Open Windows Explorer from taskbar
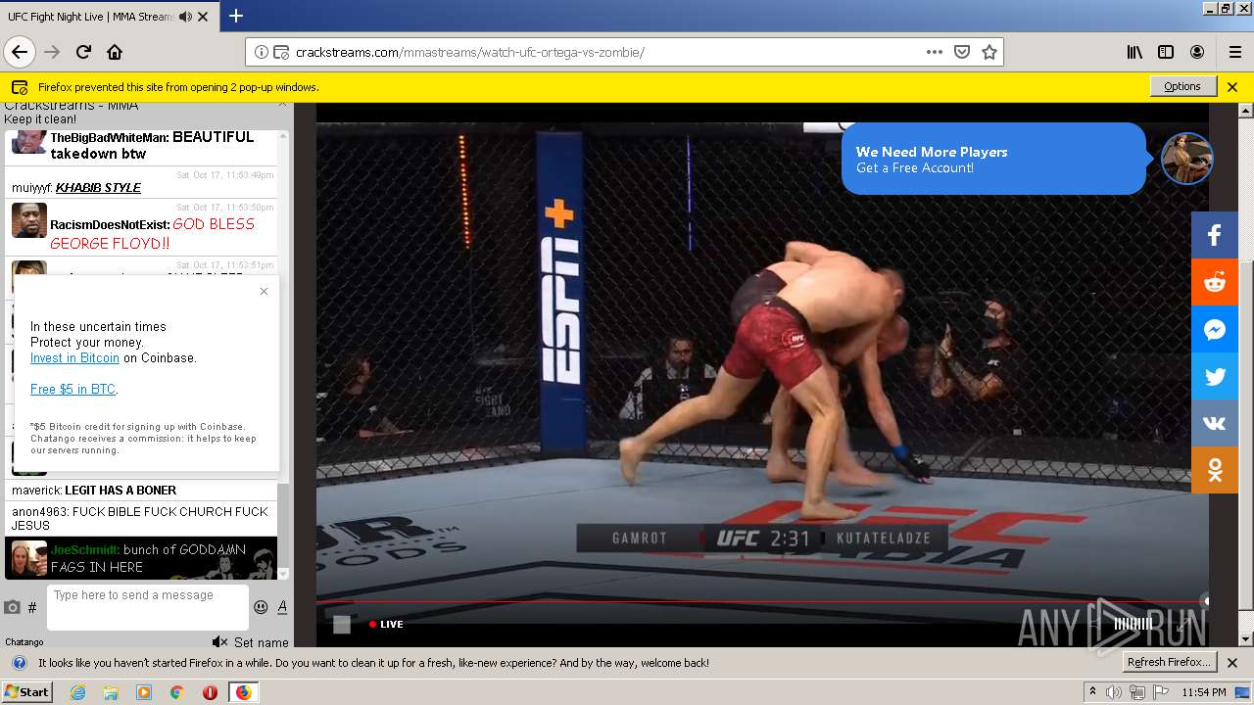1254x705 pixels. (x=111, y=692)
